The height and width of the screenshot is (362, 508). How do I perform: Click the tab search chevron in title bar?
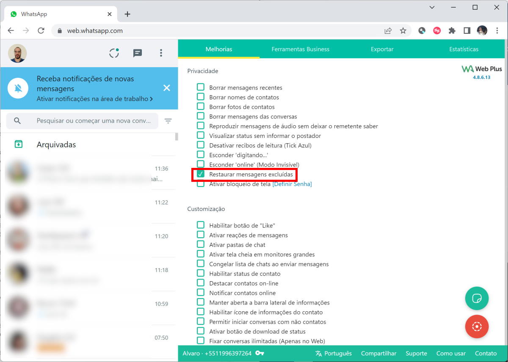pos(432,7)
